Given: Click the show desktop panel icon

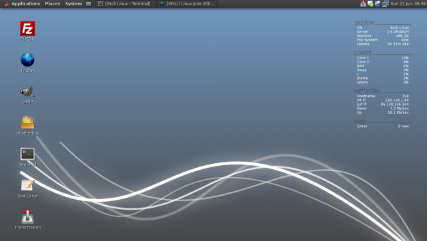Looking at the screenshot, I should [89, 3].
